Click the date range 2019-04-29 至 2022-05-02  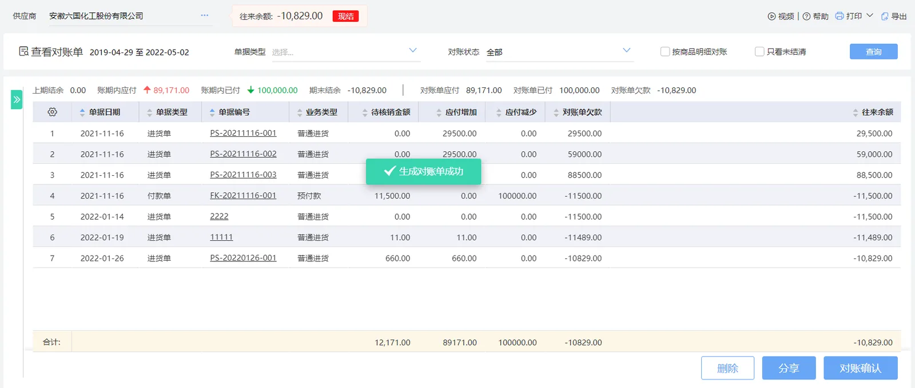pyautogui.click(x=139, y=52)
